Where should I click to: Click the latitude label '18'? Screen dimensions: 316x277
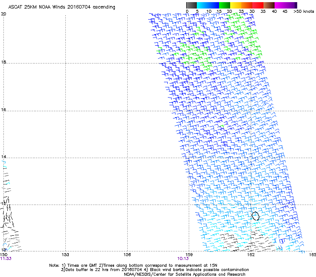point(3,62)
